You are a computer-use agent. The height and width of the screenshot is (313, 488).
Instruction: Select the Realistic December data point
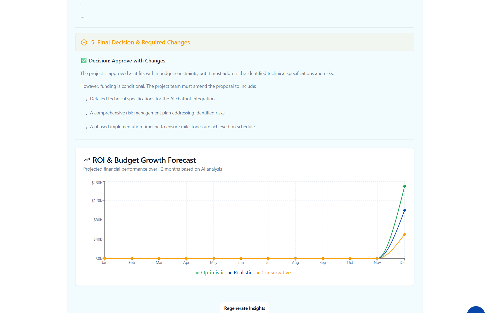(404, 210)
